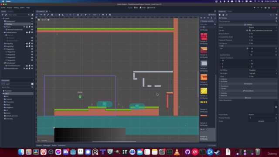Attach script icon beside Filter nodes
This screenshot has height=157, width=279.
tap(32, 15)
